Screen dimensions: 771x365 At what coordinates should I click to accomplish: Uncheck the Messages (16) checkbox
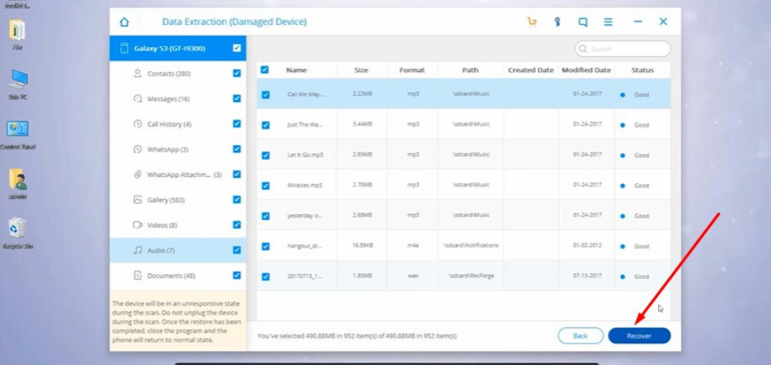click(x=237, y=98)
